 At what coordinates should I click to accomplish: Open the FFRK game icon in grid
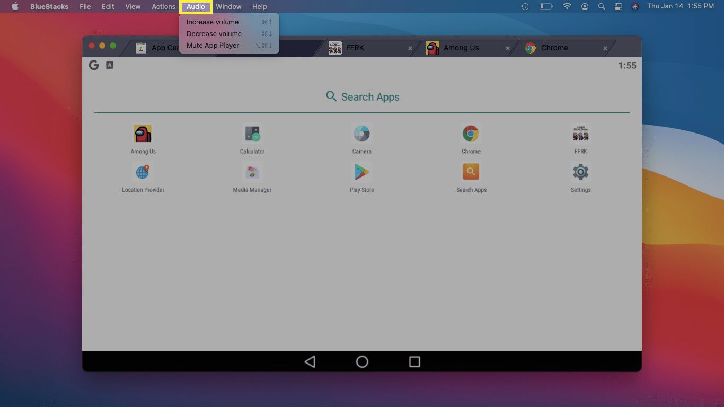581,134
